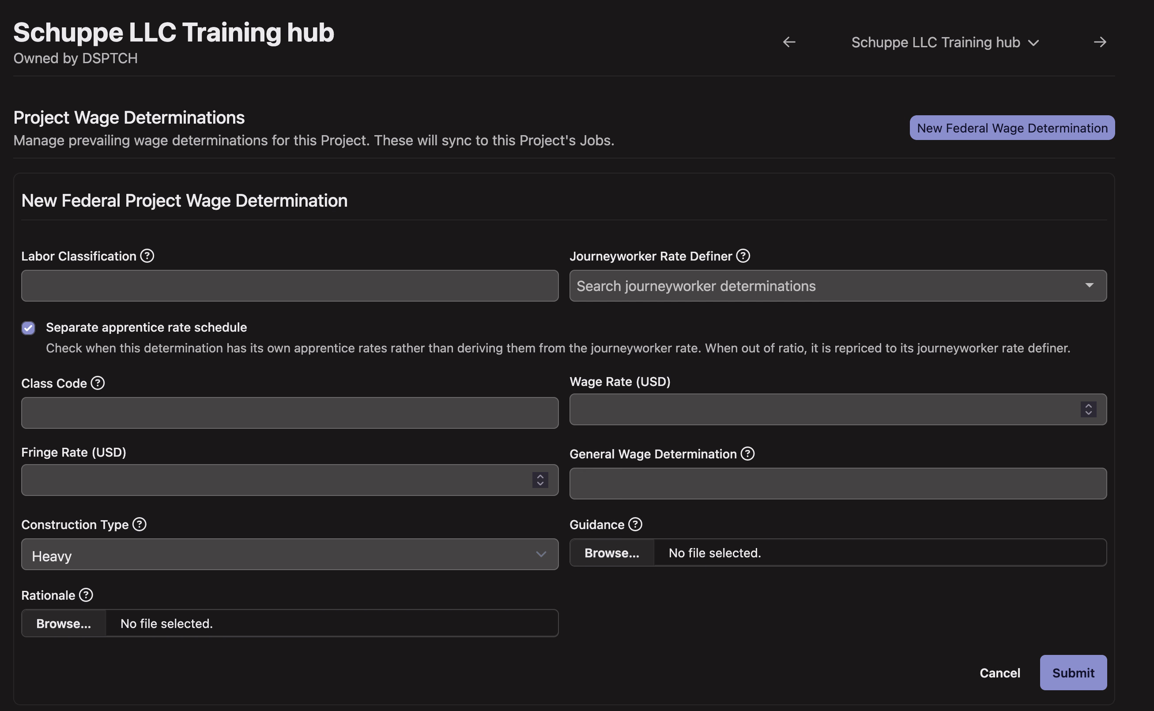This screenshot has height=711, width=1154.
Task: Open the Schuppe LLC Training hub project dropdown
Action: click(944, 42)
